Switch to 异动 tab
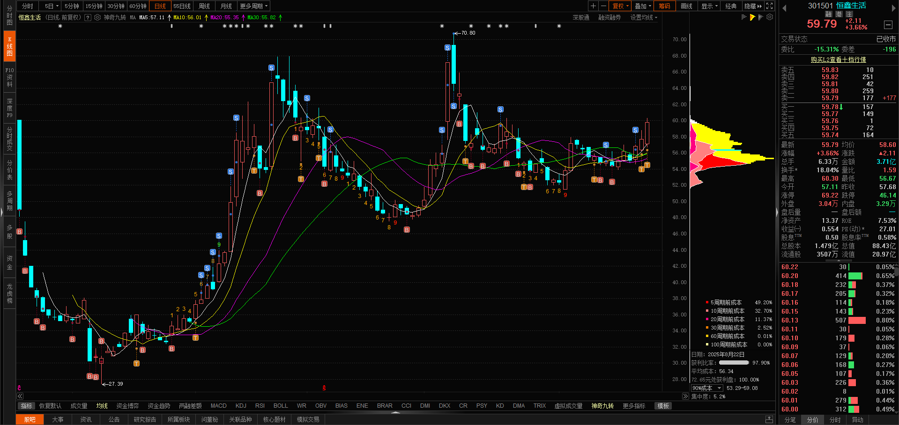This screenshot has height=425, width=899. [858, 420]
